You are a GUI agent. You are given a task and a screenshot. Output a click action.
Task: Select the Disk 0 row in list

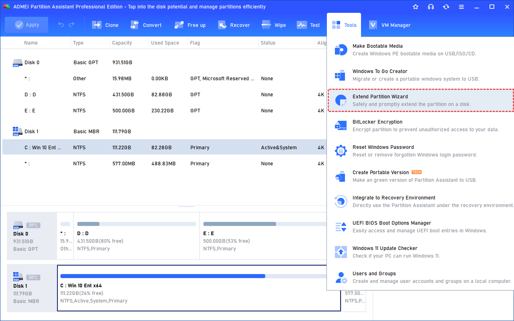pos(163,63)
